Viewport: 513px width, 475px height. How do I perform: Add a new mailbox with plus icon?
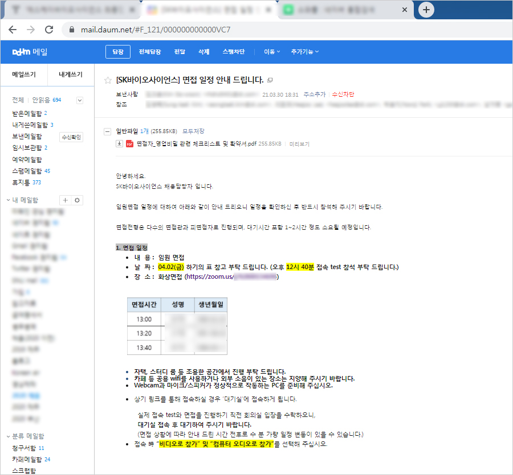pos(65,200)
